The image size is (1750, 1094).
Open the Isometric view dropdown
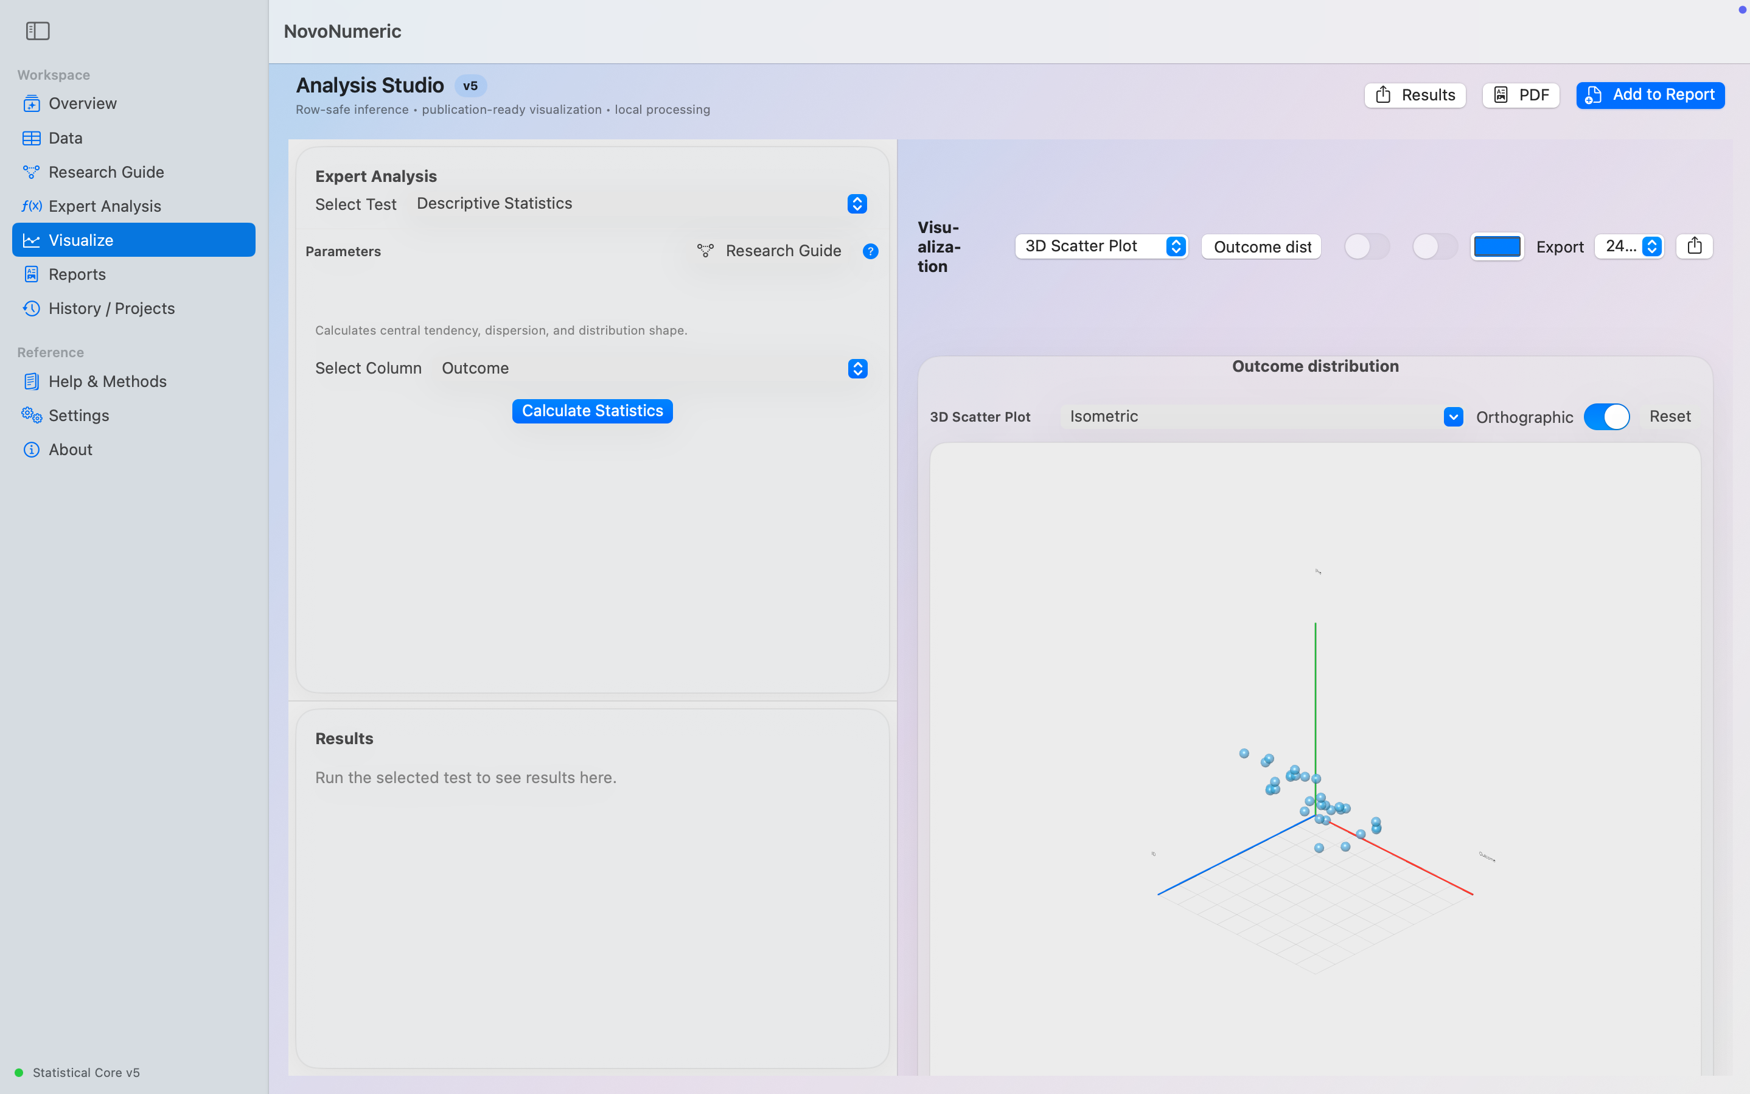coord(1263,417)
